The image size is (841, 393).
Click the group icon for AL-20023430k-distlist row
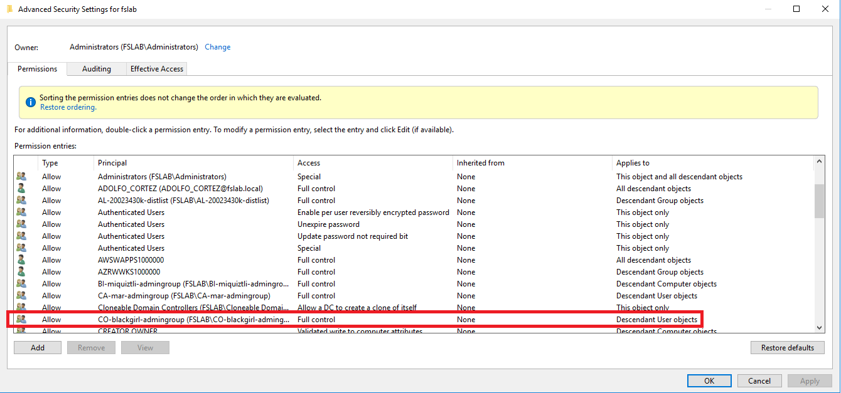pos(21,200)
